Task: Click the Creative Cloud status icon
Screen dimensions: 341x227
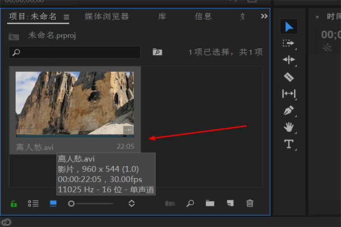Action: pos(6,222)
